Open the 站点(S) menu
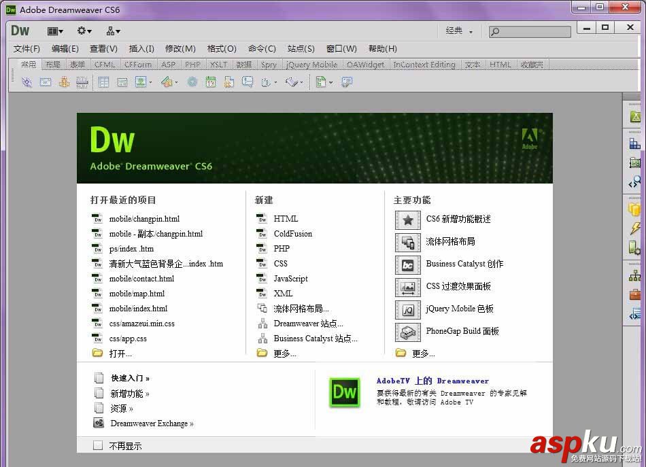The image size is (646, 467). tap(301, 49)
